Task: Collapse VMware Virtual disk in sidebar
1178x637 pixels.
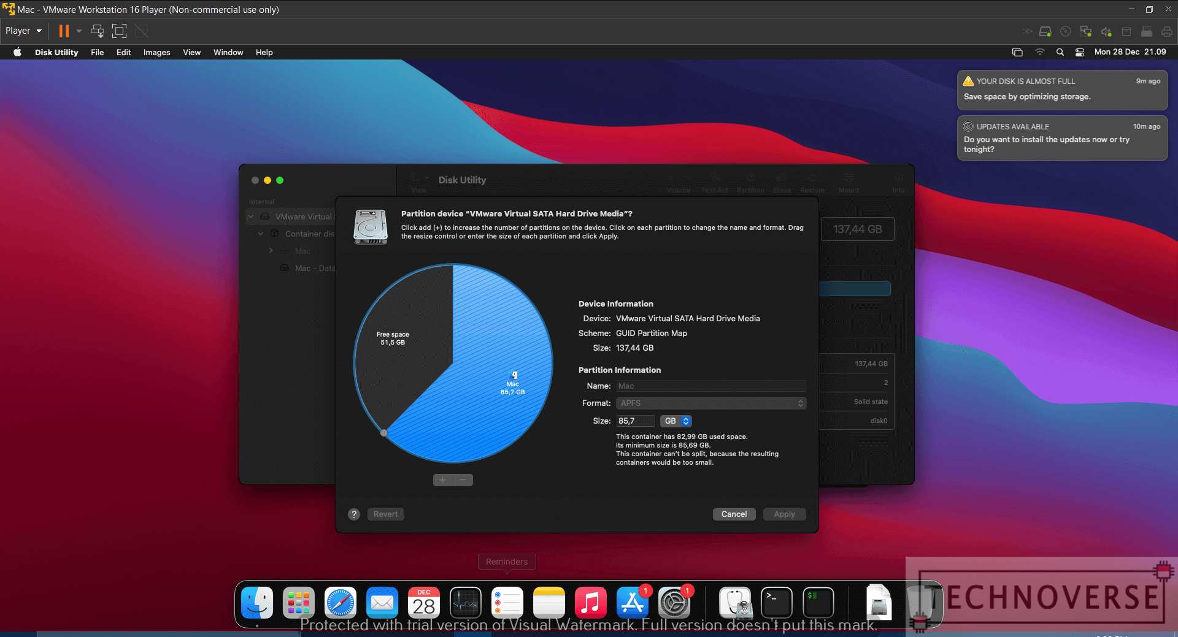Action: (251, 216)
